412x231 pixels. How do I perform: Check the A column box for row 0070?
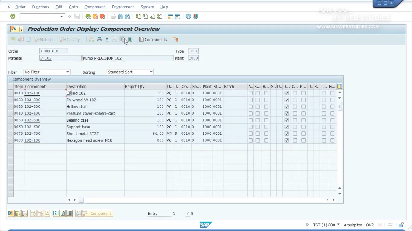tap(251, 134)
